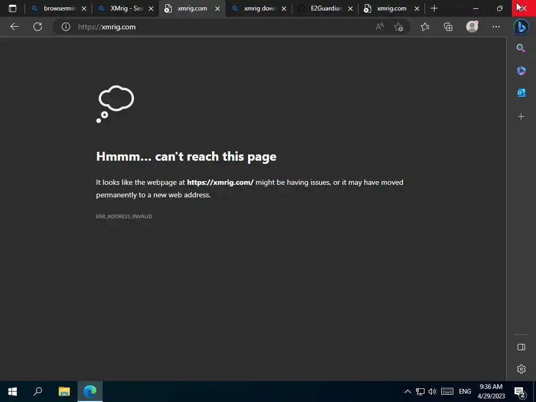
Task: Open network status in system tray
Action: 420,392
